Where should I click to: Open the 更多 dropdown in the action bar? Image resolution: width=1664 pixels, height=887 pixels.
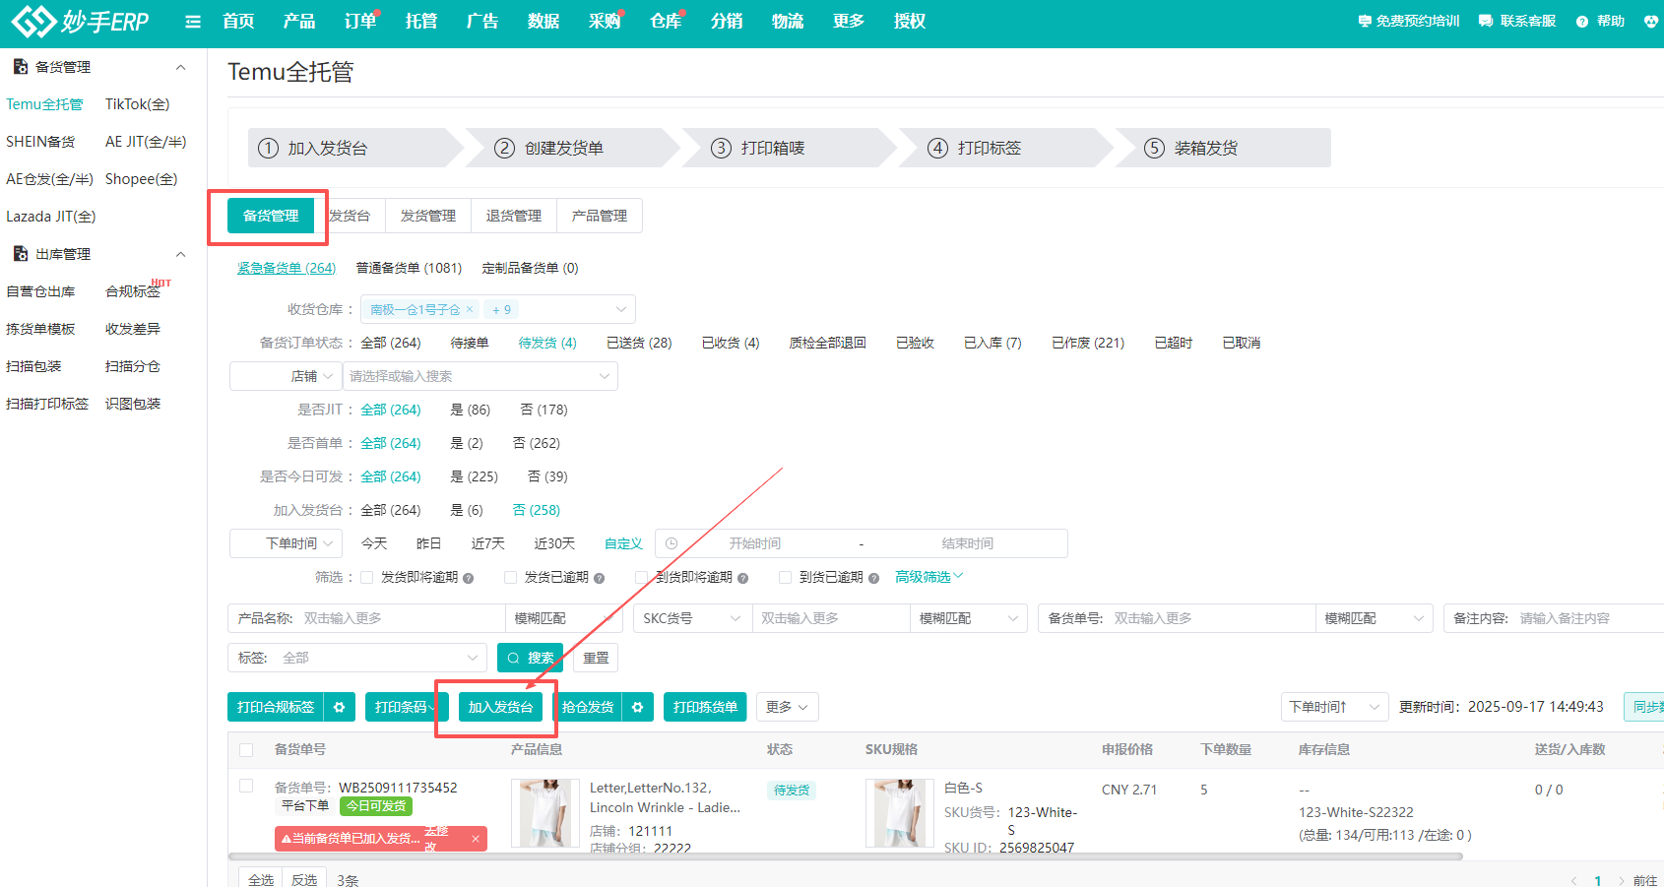click(x=787, y=707)
